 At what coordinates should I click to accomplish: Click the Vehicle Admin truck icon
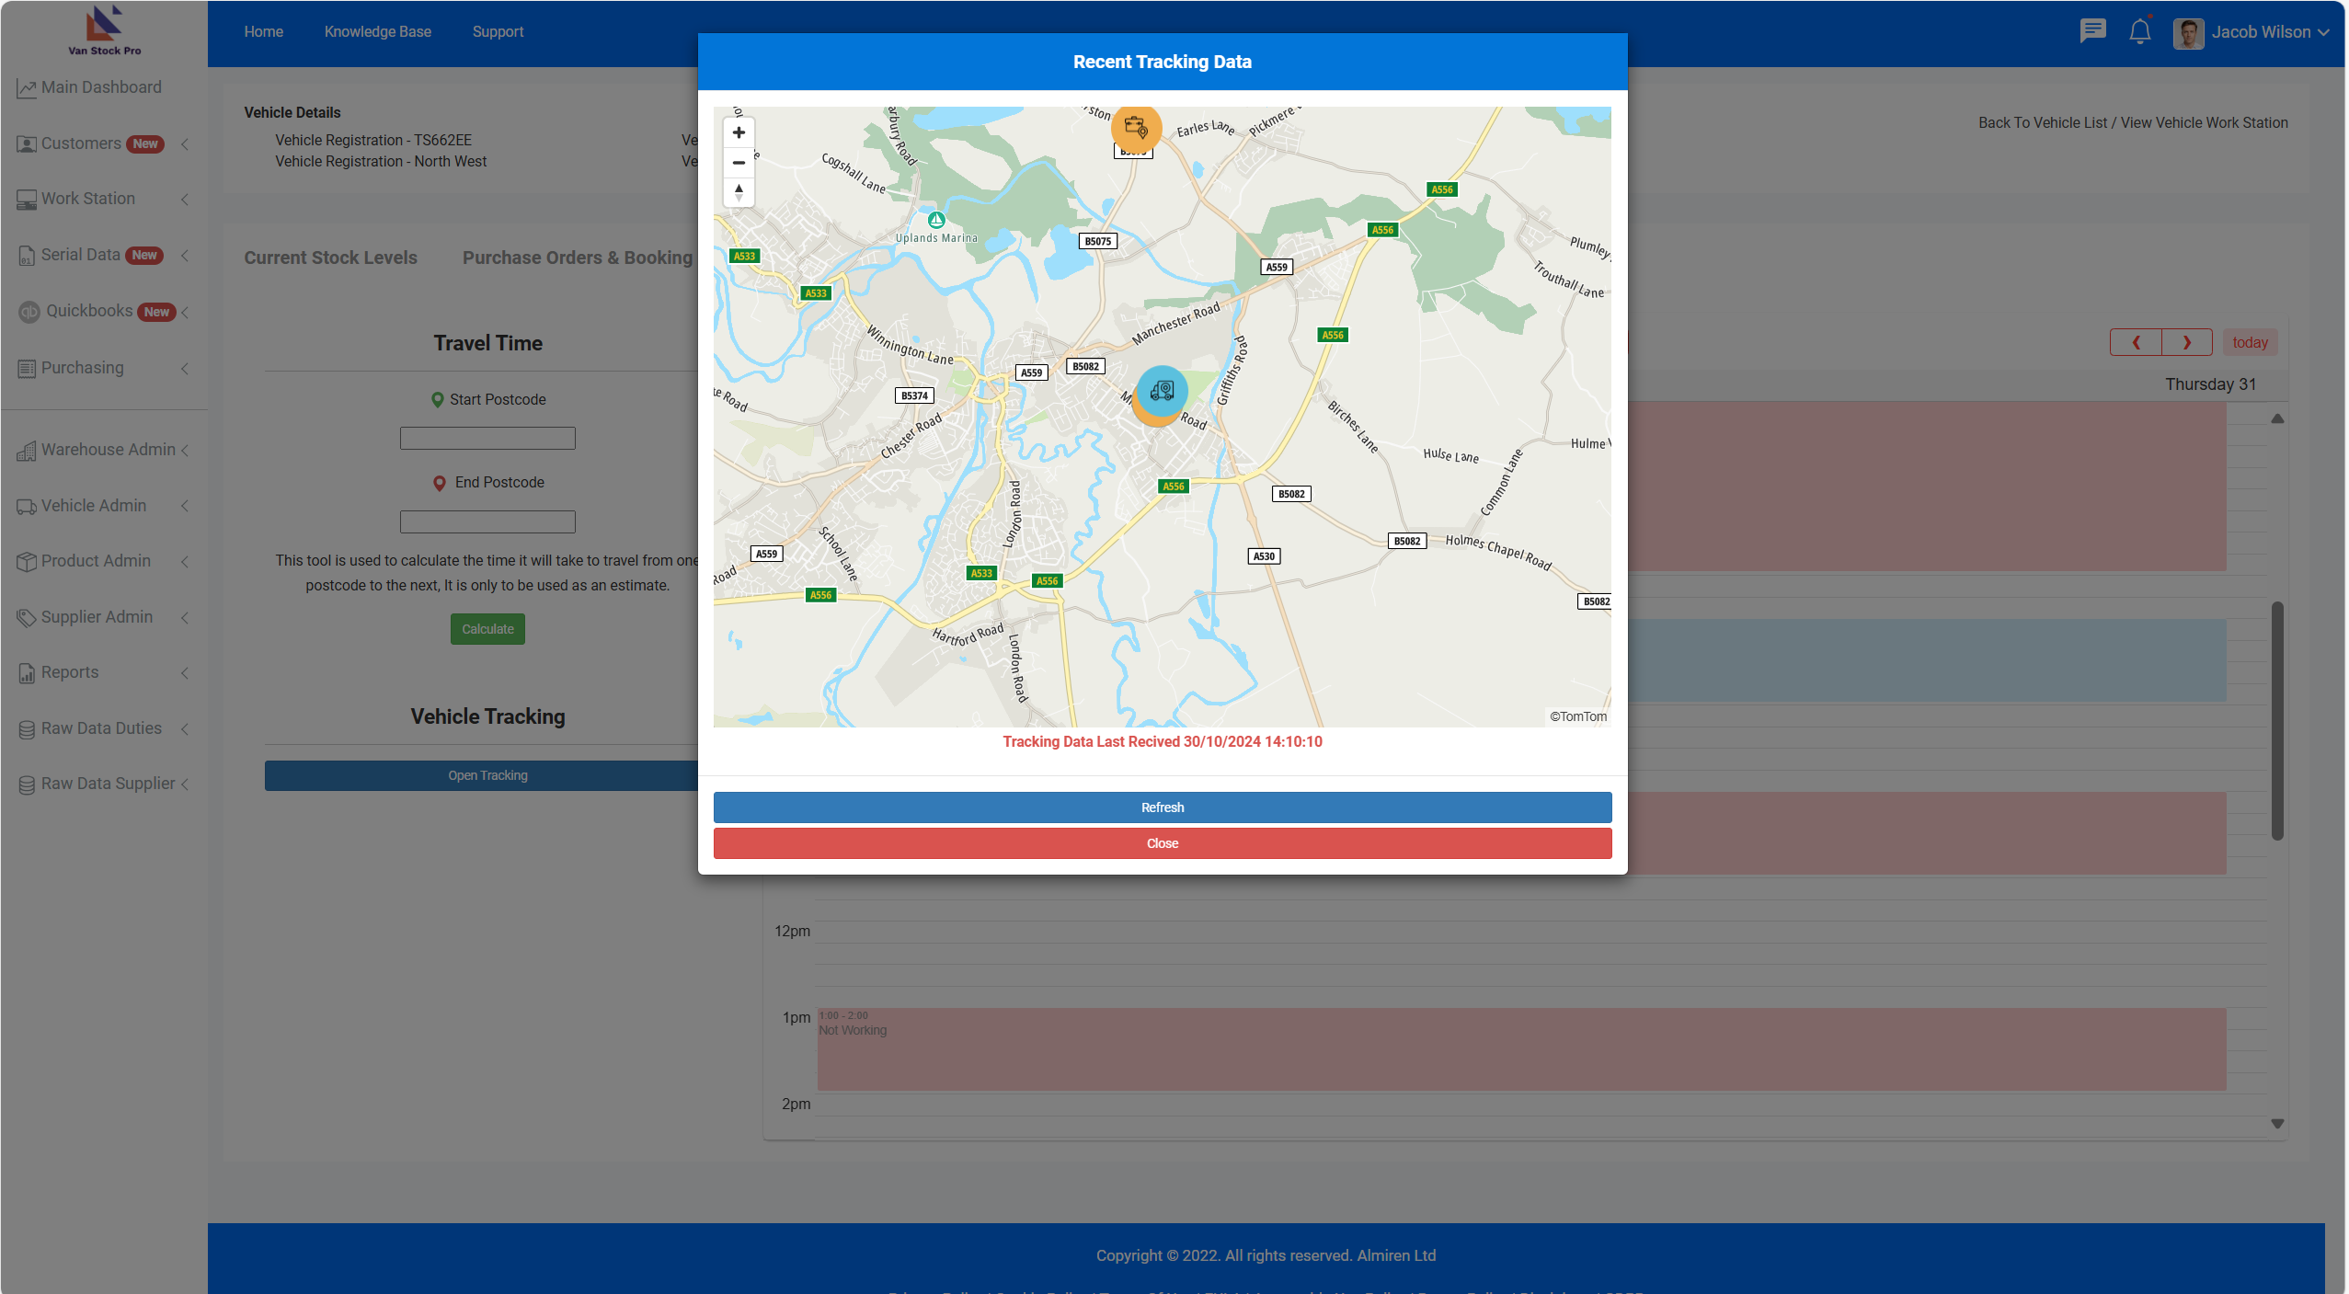[27, 507]
